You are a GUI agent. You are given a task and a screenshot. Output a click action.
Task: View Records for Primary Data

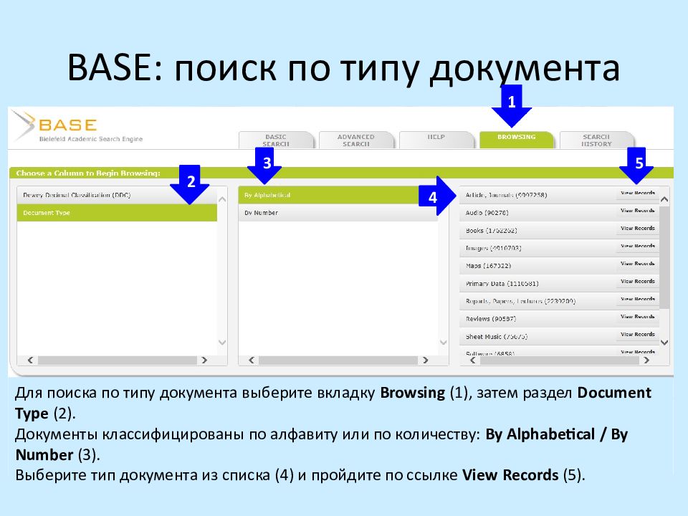click(x=638, y=281)
